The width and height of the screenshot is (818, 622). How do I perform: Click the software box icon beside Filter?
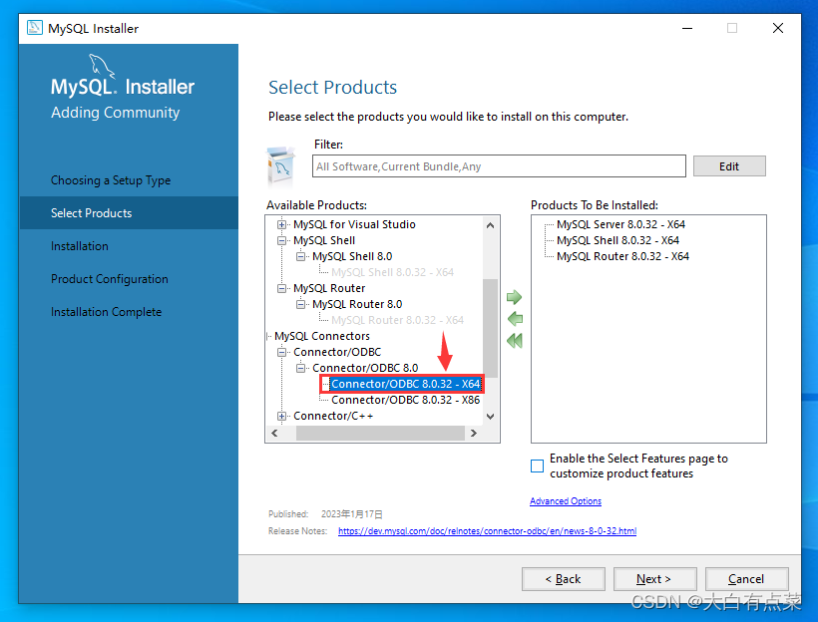[280, 165]
